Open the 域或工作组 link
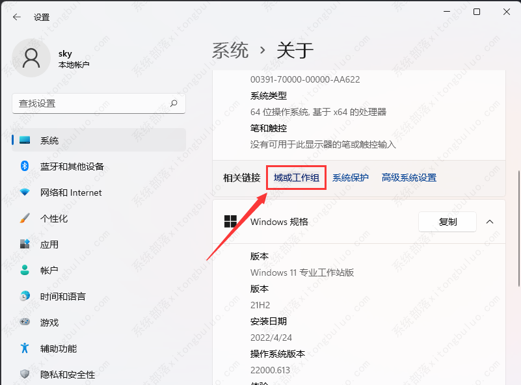Viewport: 521px width, 385px height. [x=296, y=177]
